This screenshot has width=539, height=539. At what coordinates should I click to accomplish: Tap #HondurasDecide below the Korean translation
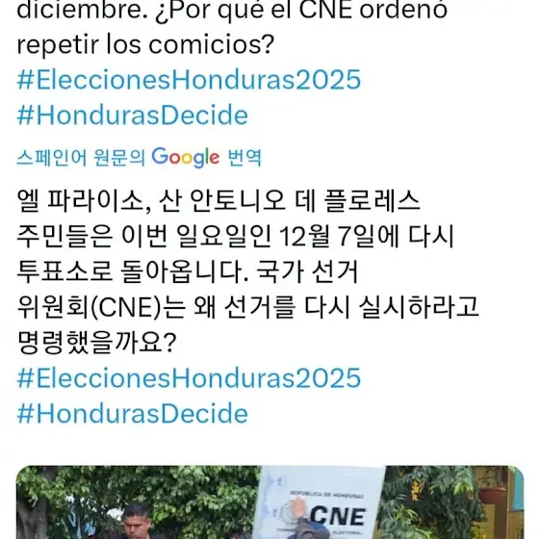click(x=133, y=414)
